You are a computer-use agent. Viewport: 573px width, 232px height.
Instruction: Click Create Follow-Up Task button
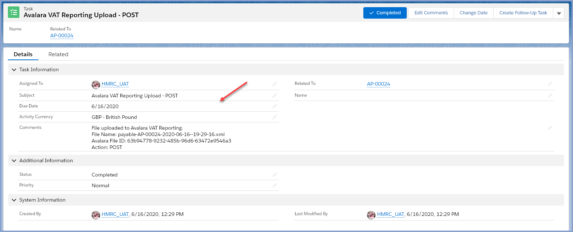pyautogui.click(x=523, y=13)
